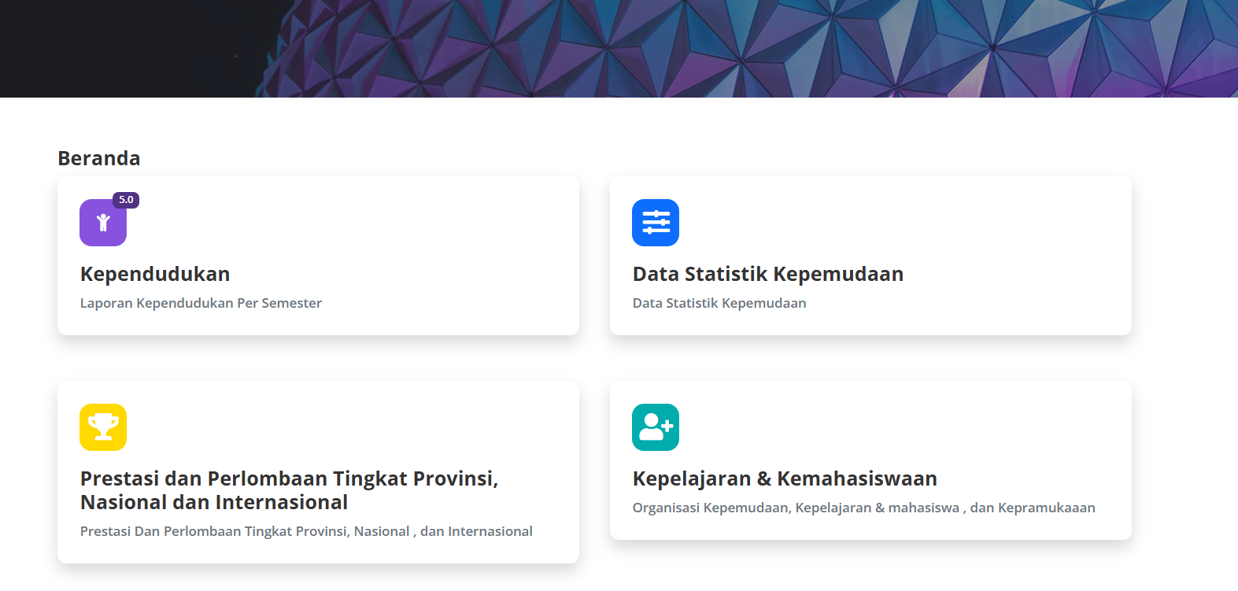The image size is (1238, 591).
Task: Click the purple Kependudukan person icon
Action: pyautogui.click(x=102, y=223)
